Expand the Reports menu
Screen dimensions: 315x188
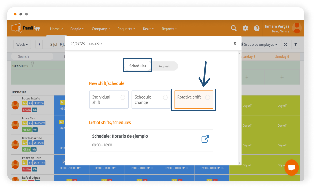[x=169, y=29]
